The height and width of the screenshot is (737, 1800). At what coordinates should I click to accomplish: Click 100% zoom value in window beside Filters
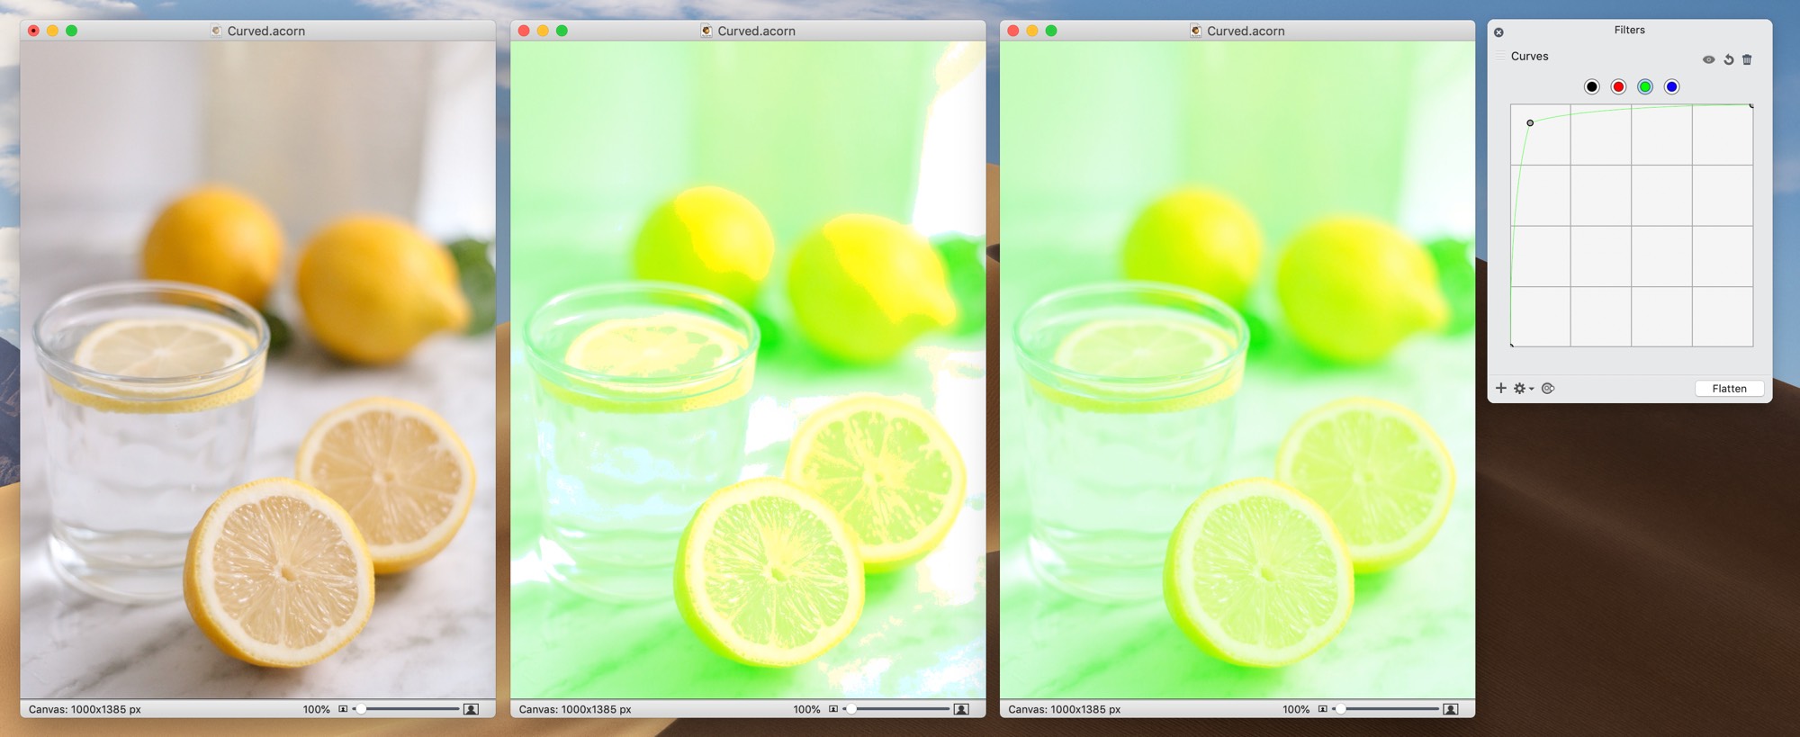(x=1297, y=709)
